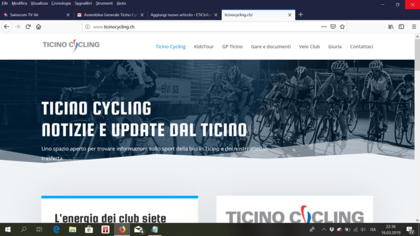Open the Strumenti menu
The image size is (420, 236).
coord(104,3)
